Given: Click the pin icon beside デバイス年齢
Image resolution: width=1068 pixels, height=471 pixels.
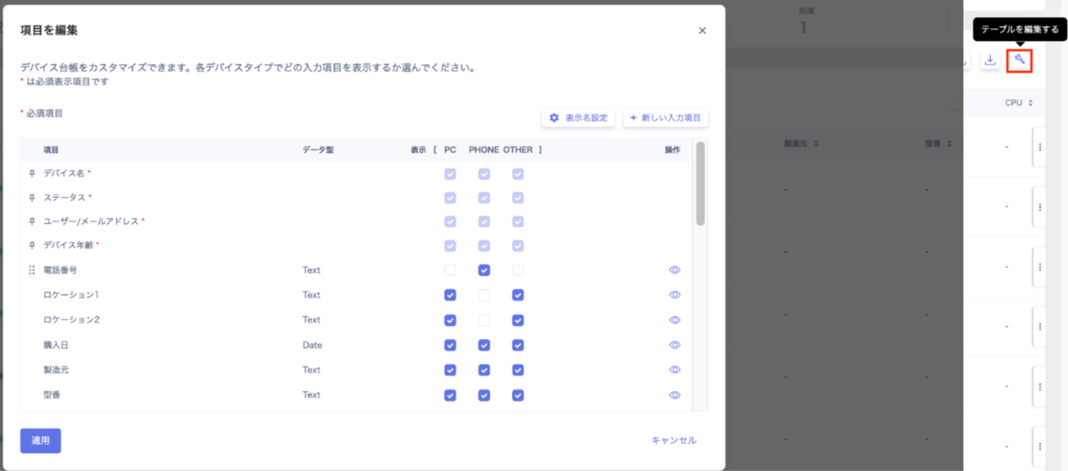Looking at the screenshot, I should [32, 245].
